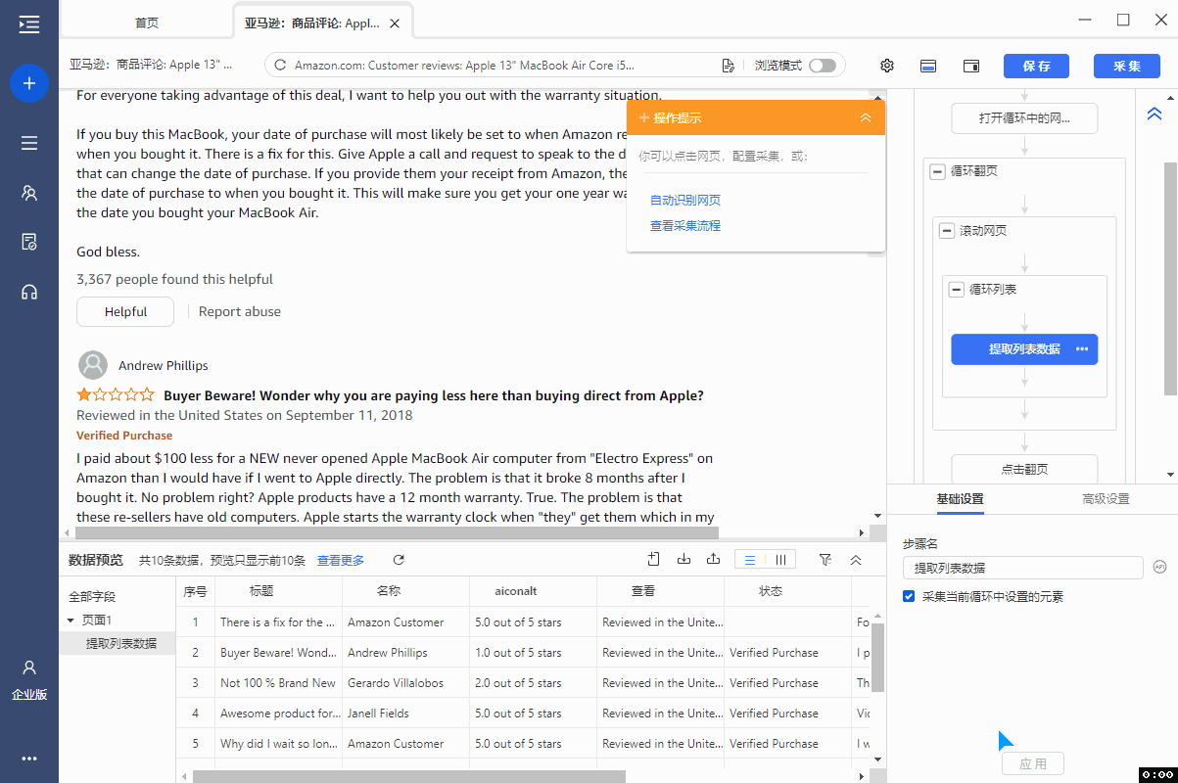The image size is (1178, 783).
Task: Edit URL with the page edit icon
Action: (x=728, y=66)
